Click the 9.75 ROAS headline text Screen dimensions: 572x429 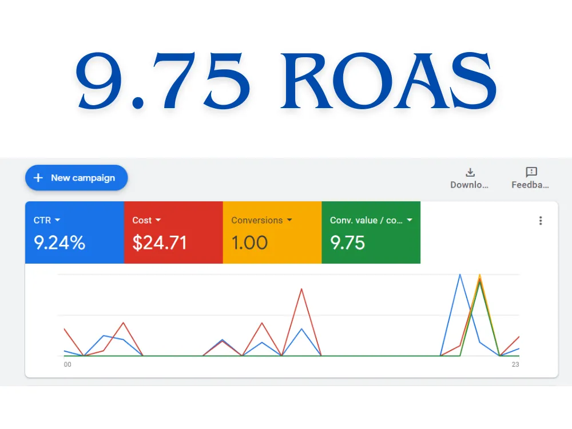(x=286, y=81)
